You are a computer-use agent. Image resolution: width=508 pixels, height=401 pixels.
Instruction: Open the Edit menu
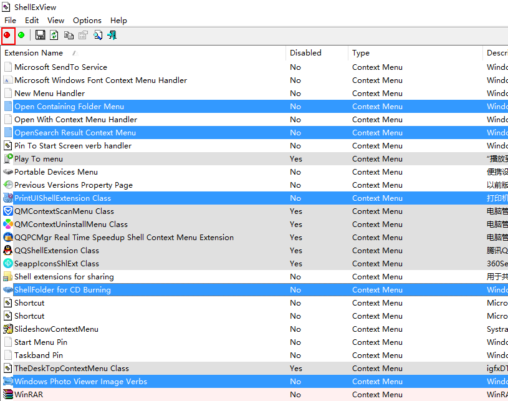(32, 21)
